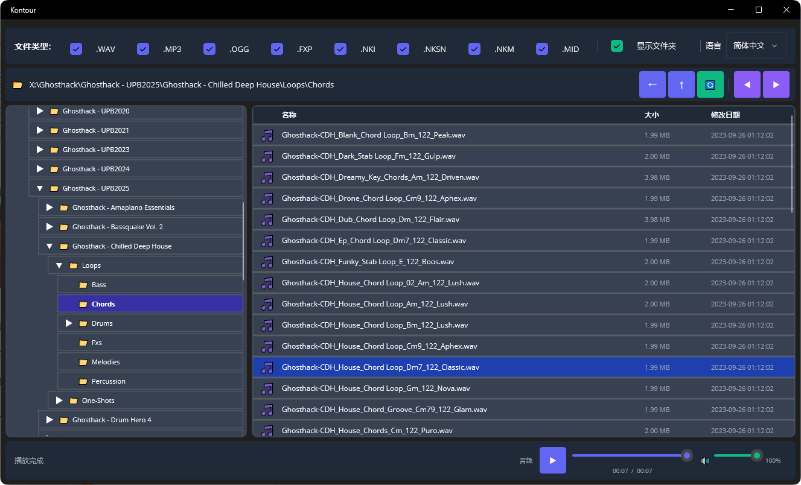
Task: Click folder icon of Ghosthack - Drum Hero 4
Action: [x=64, y=420]
